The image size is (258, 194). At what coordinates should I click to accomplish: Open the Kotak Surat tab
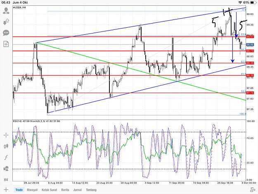(x=50, y=190)
